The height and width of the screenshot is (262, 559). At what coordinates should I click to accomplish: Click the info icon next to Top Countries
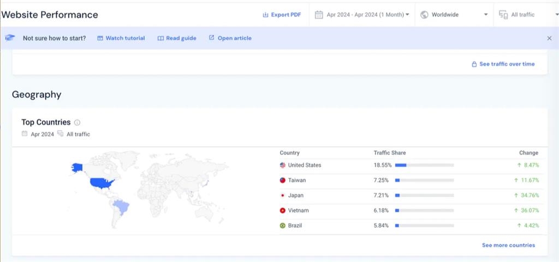click(x=77, y=123)
